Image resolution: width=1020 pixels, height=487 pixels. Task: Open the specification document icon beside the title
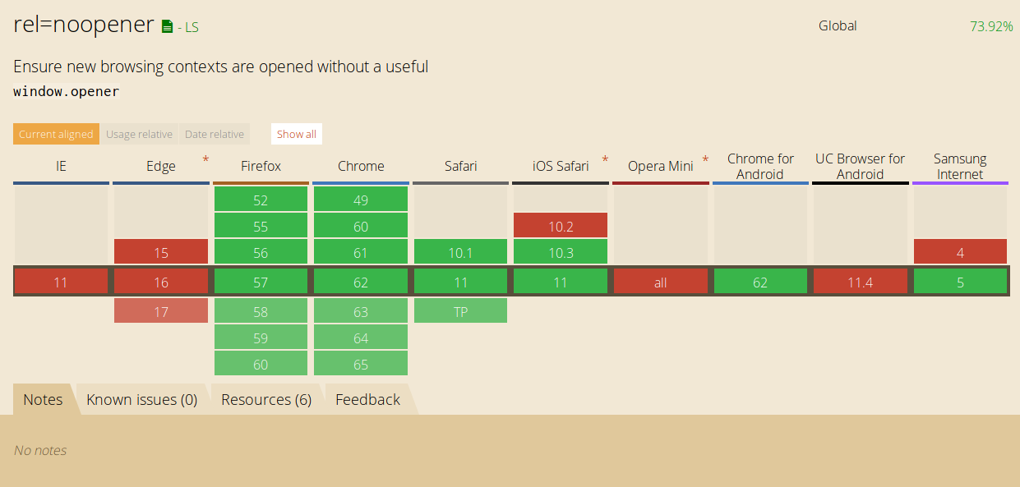(168, 26)
